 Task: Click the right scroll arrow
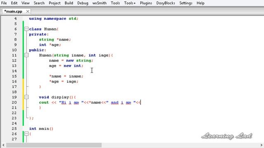(261, 145)
